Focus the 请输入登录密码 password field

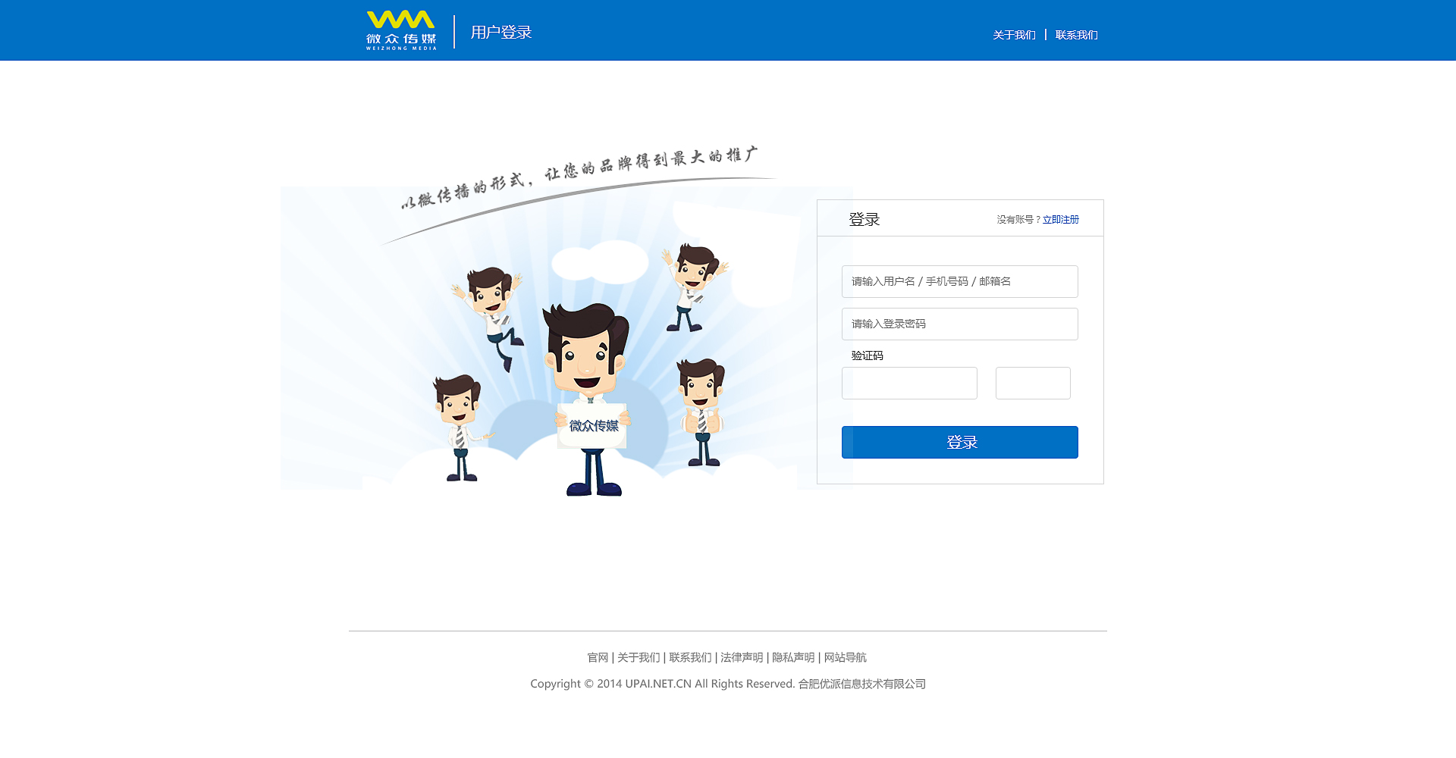[x=959, y=324]
